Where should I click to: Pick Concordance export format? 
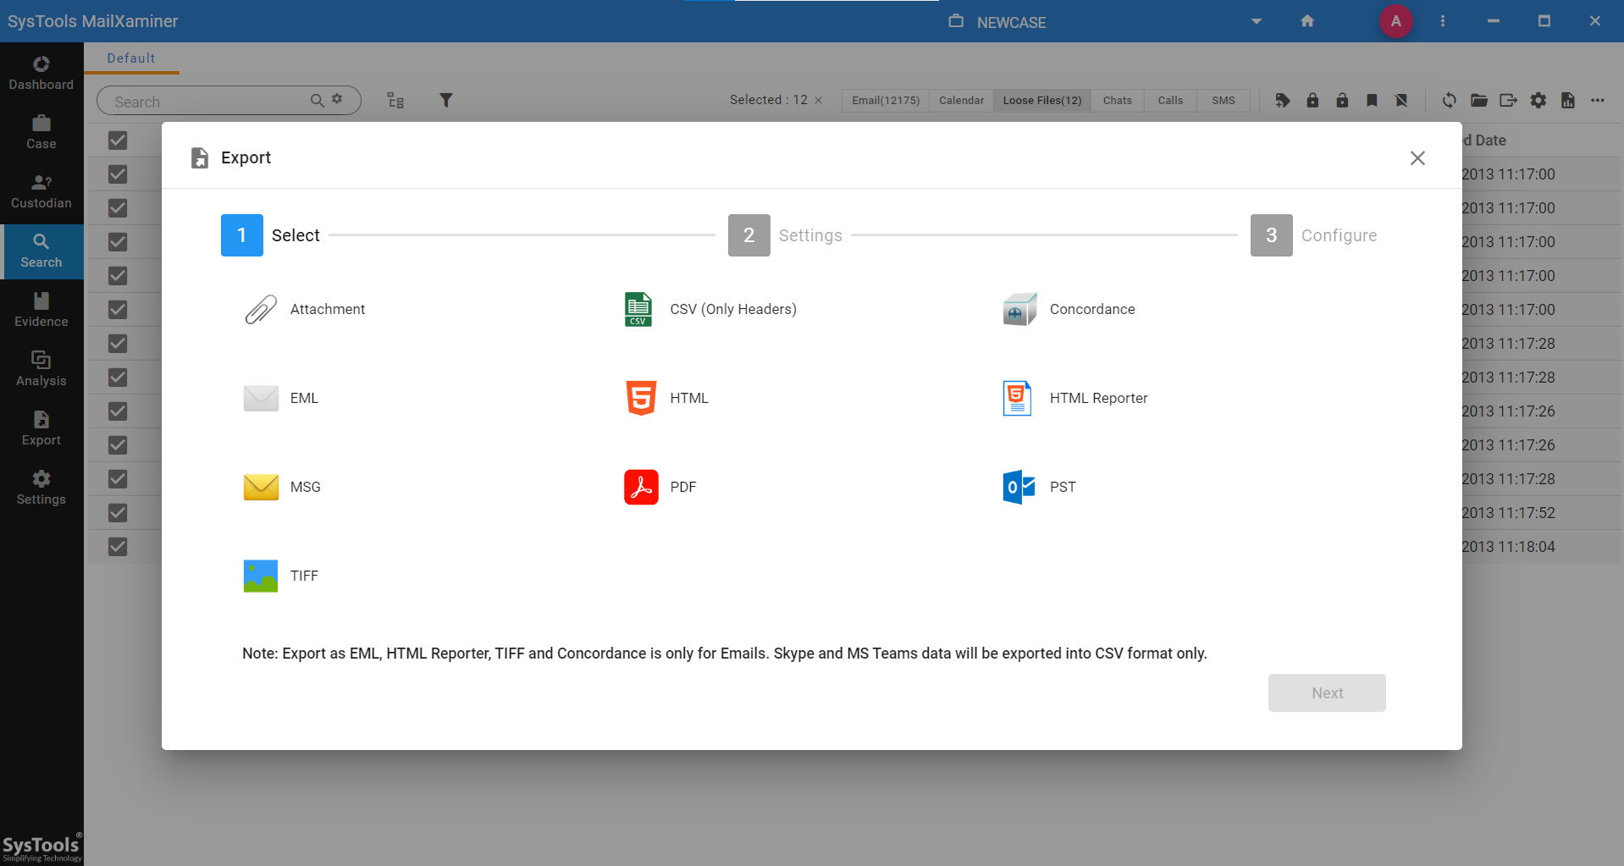[1069, 310]
